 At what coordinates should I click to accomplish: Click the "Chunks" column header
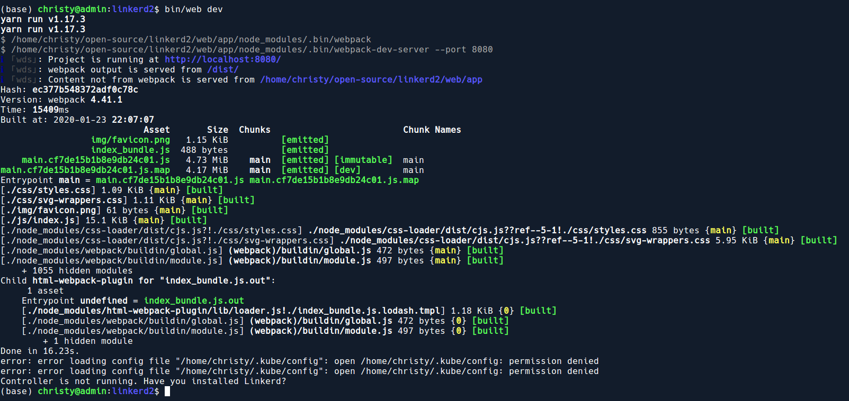(x=255, y=130)
